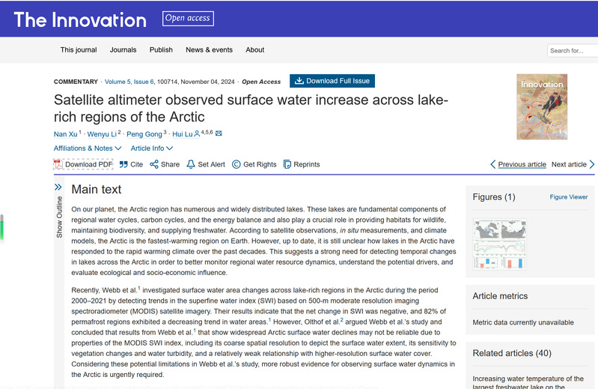Click the Volume 5, Issue 6 link
598x389 pixels.
[129, 82]
